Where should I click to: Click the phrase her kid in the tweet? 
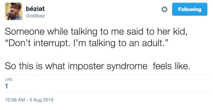172,31
